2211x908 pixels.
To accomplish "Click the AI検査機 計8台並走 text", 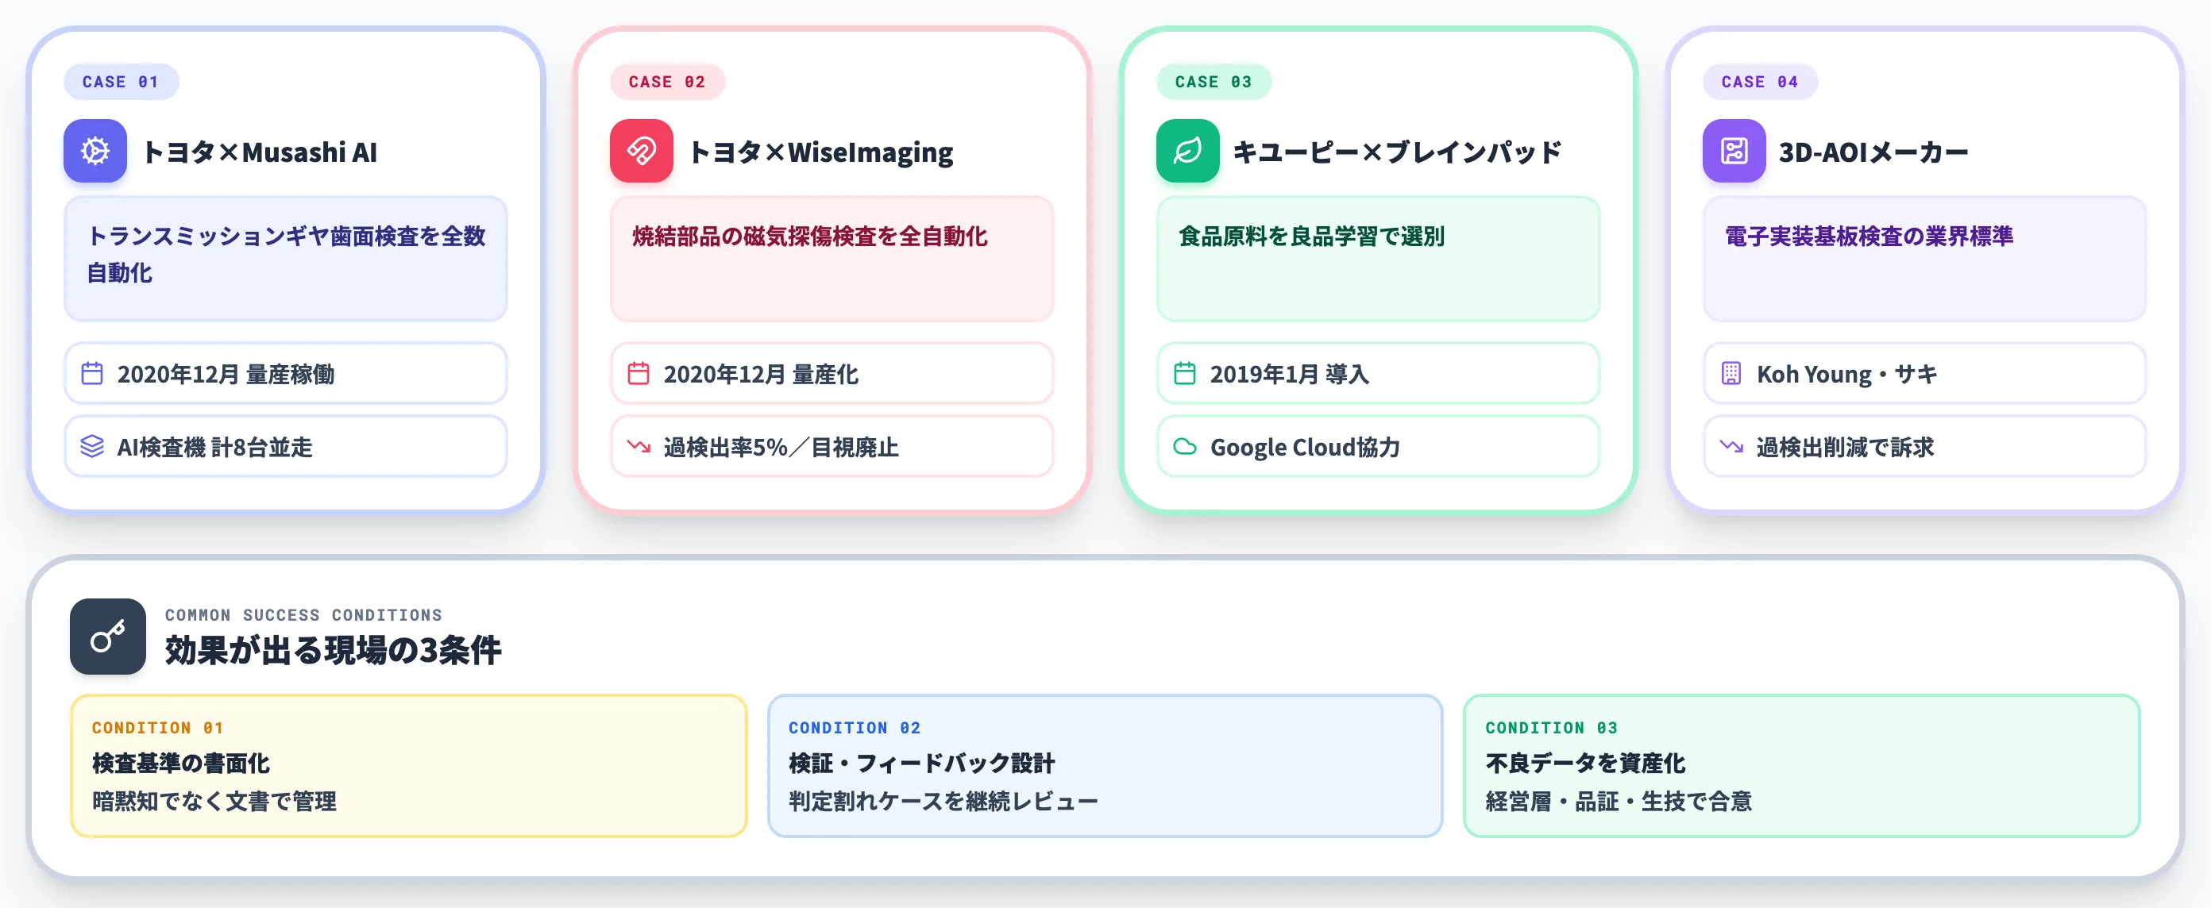I will (214, 448).
